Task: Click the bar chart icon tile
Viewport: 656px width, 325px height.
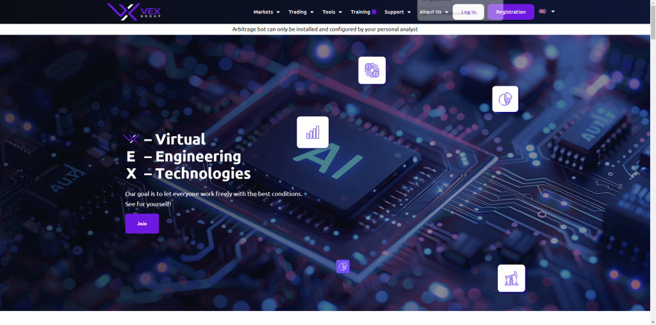Action: (x=313, y=132)
